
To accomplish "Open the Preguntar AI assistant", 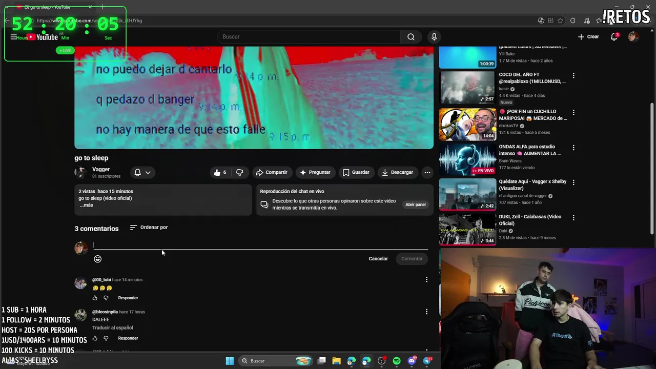I will [315, 173].
